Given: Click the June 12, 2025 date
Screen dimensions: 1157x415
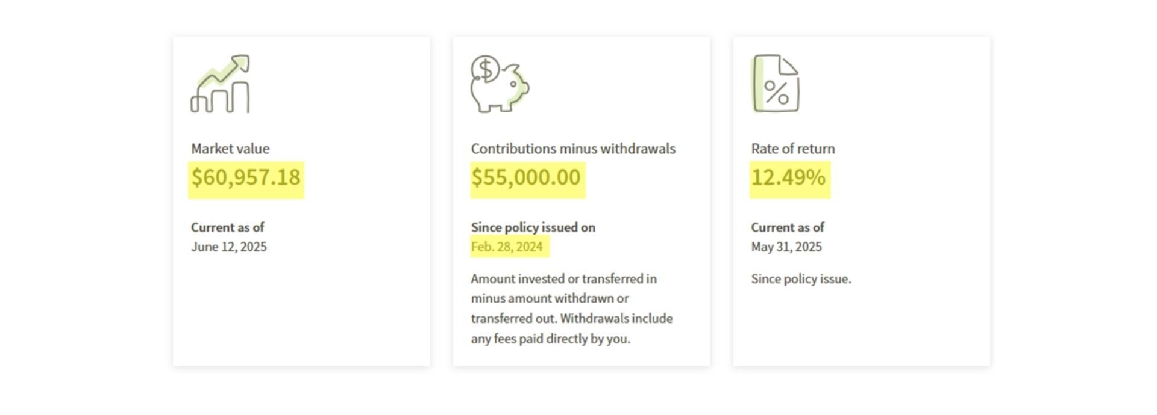Looking at the screenshot, I should click(x=229, y=247).
